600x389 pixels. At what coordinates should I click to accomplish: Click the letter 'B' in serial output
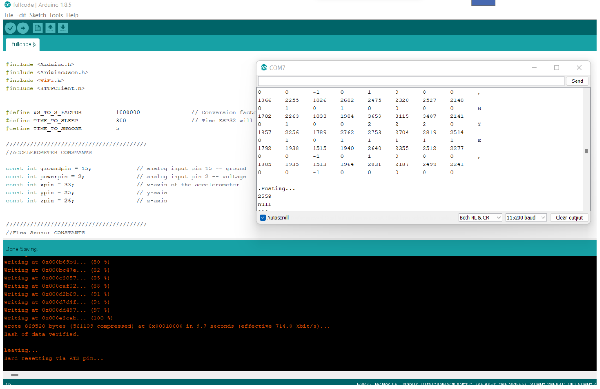point(479,108)
